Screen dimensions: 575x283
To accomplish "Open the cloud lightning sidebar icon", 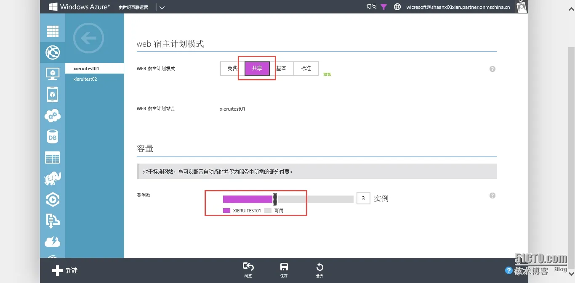I will click(x=53, y=242).
